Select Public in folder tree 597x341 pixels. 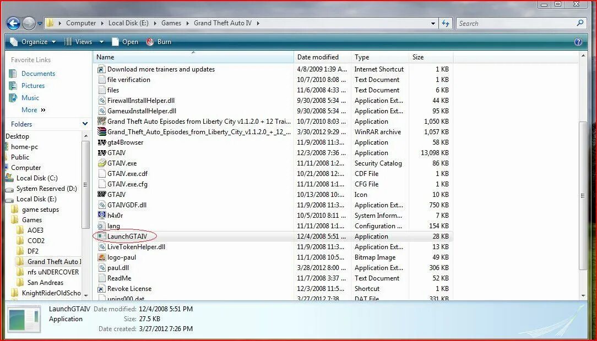(20, 157)
